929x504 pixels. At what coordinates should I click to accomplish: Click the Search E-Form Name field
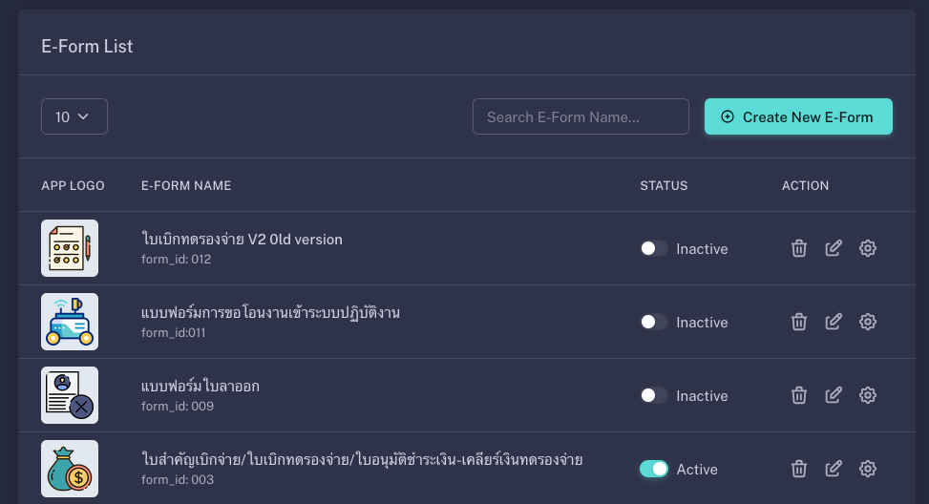(x=581, y=116)
